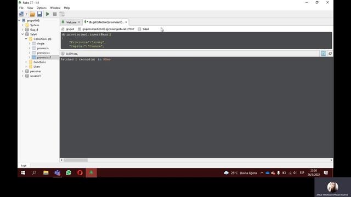The width and height of the screenshot is (351, 197).
Task: Open WhatsApp from taskbar
Action: (69, 173)
